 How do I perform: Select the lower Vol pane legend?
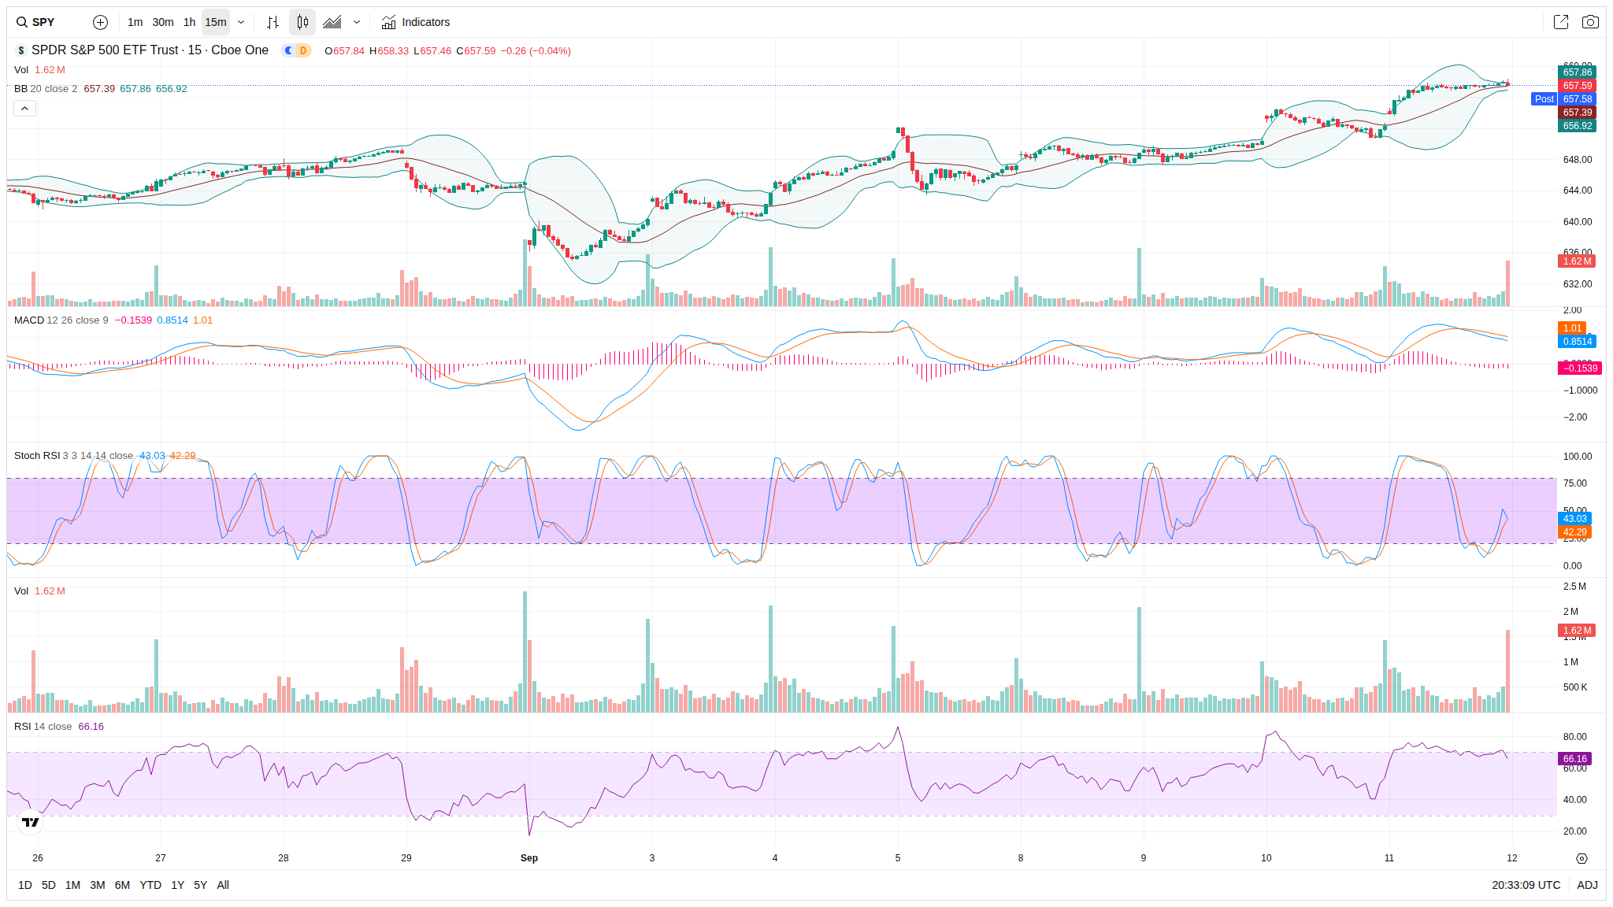pos(39,591)
